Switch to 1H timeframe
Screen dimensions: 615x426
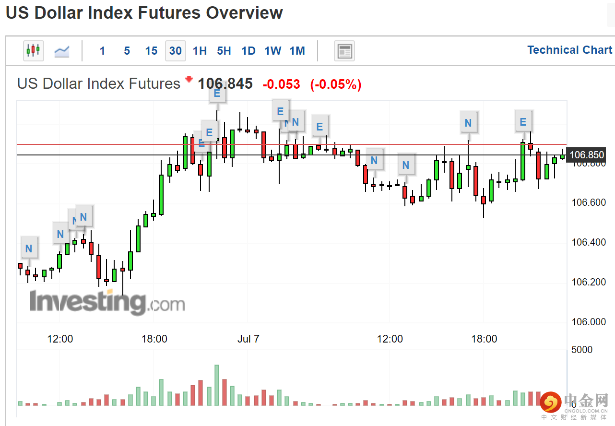(x=200, y=51)
